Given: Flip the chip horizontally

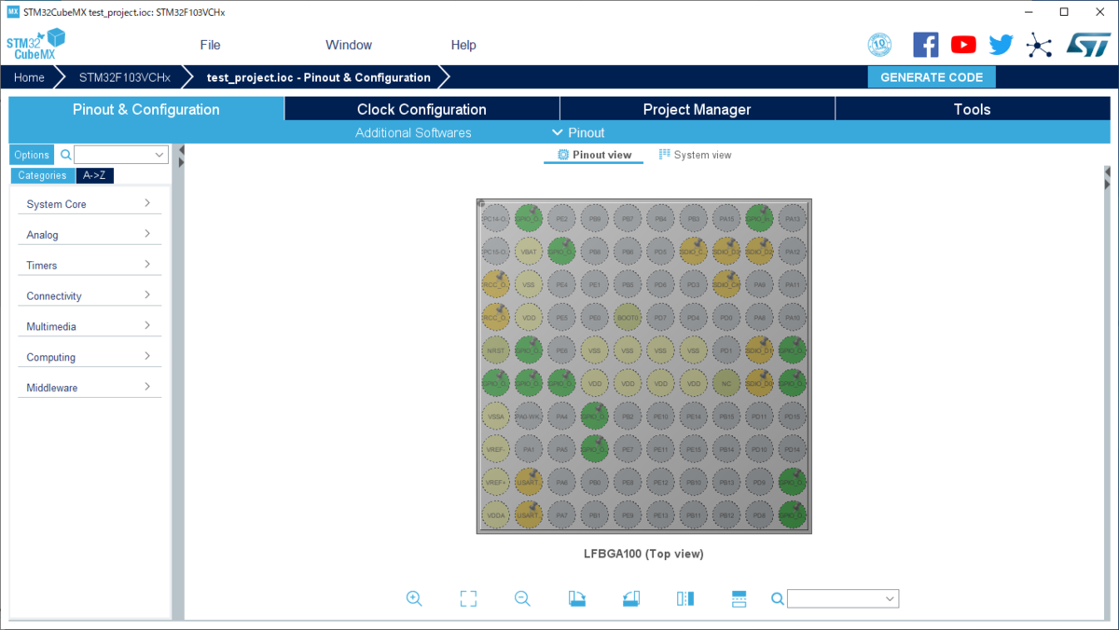Looking at the screenshot, I should click(x=685, y=598).
